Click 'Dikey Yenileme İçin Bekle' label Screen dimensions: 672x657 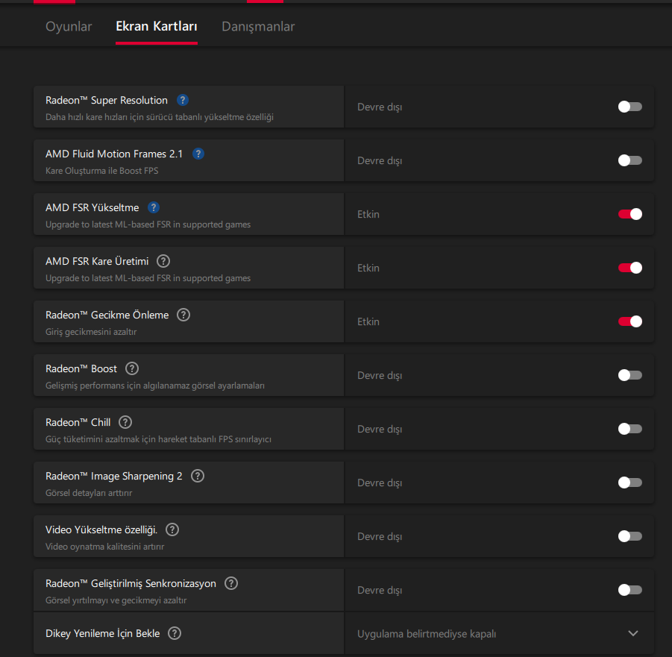coord(102,633)
